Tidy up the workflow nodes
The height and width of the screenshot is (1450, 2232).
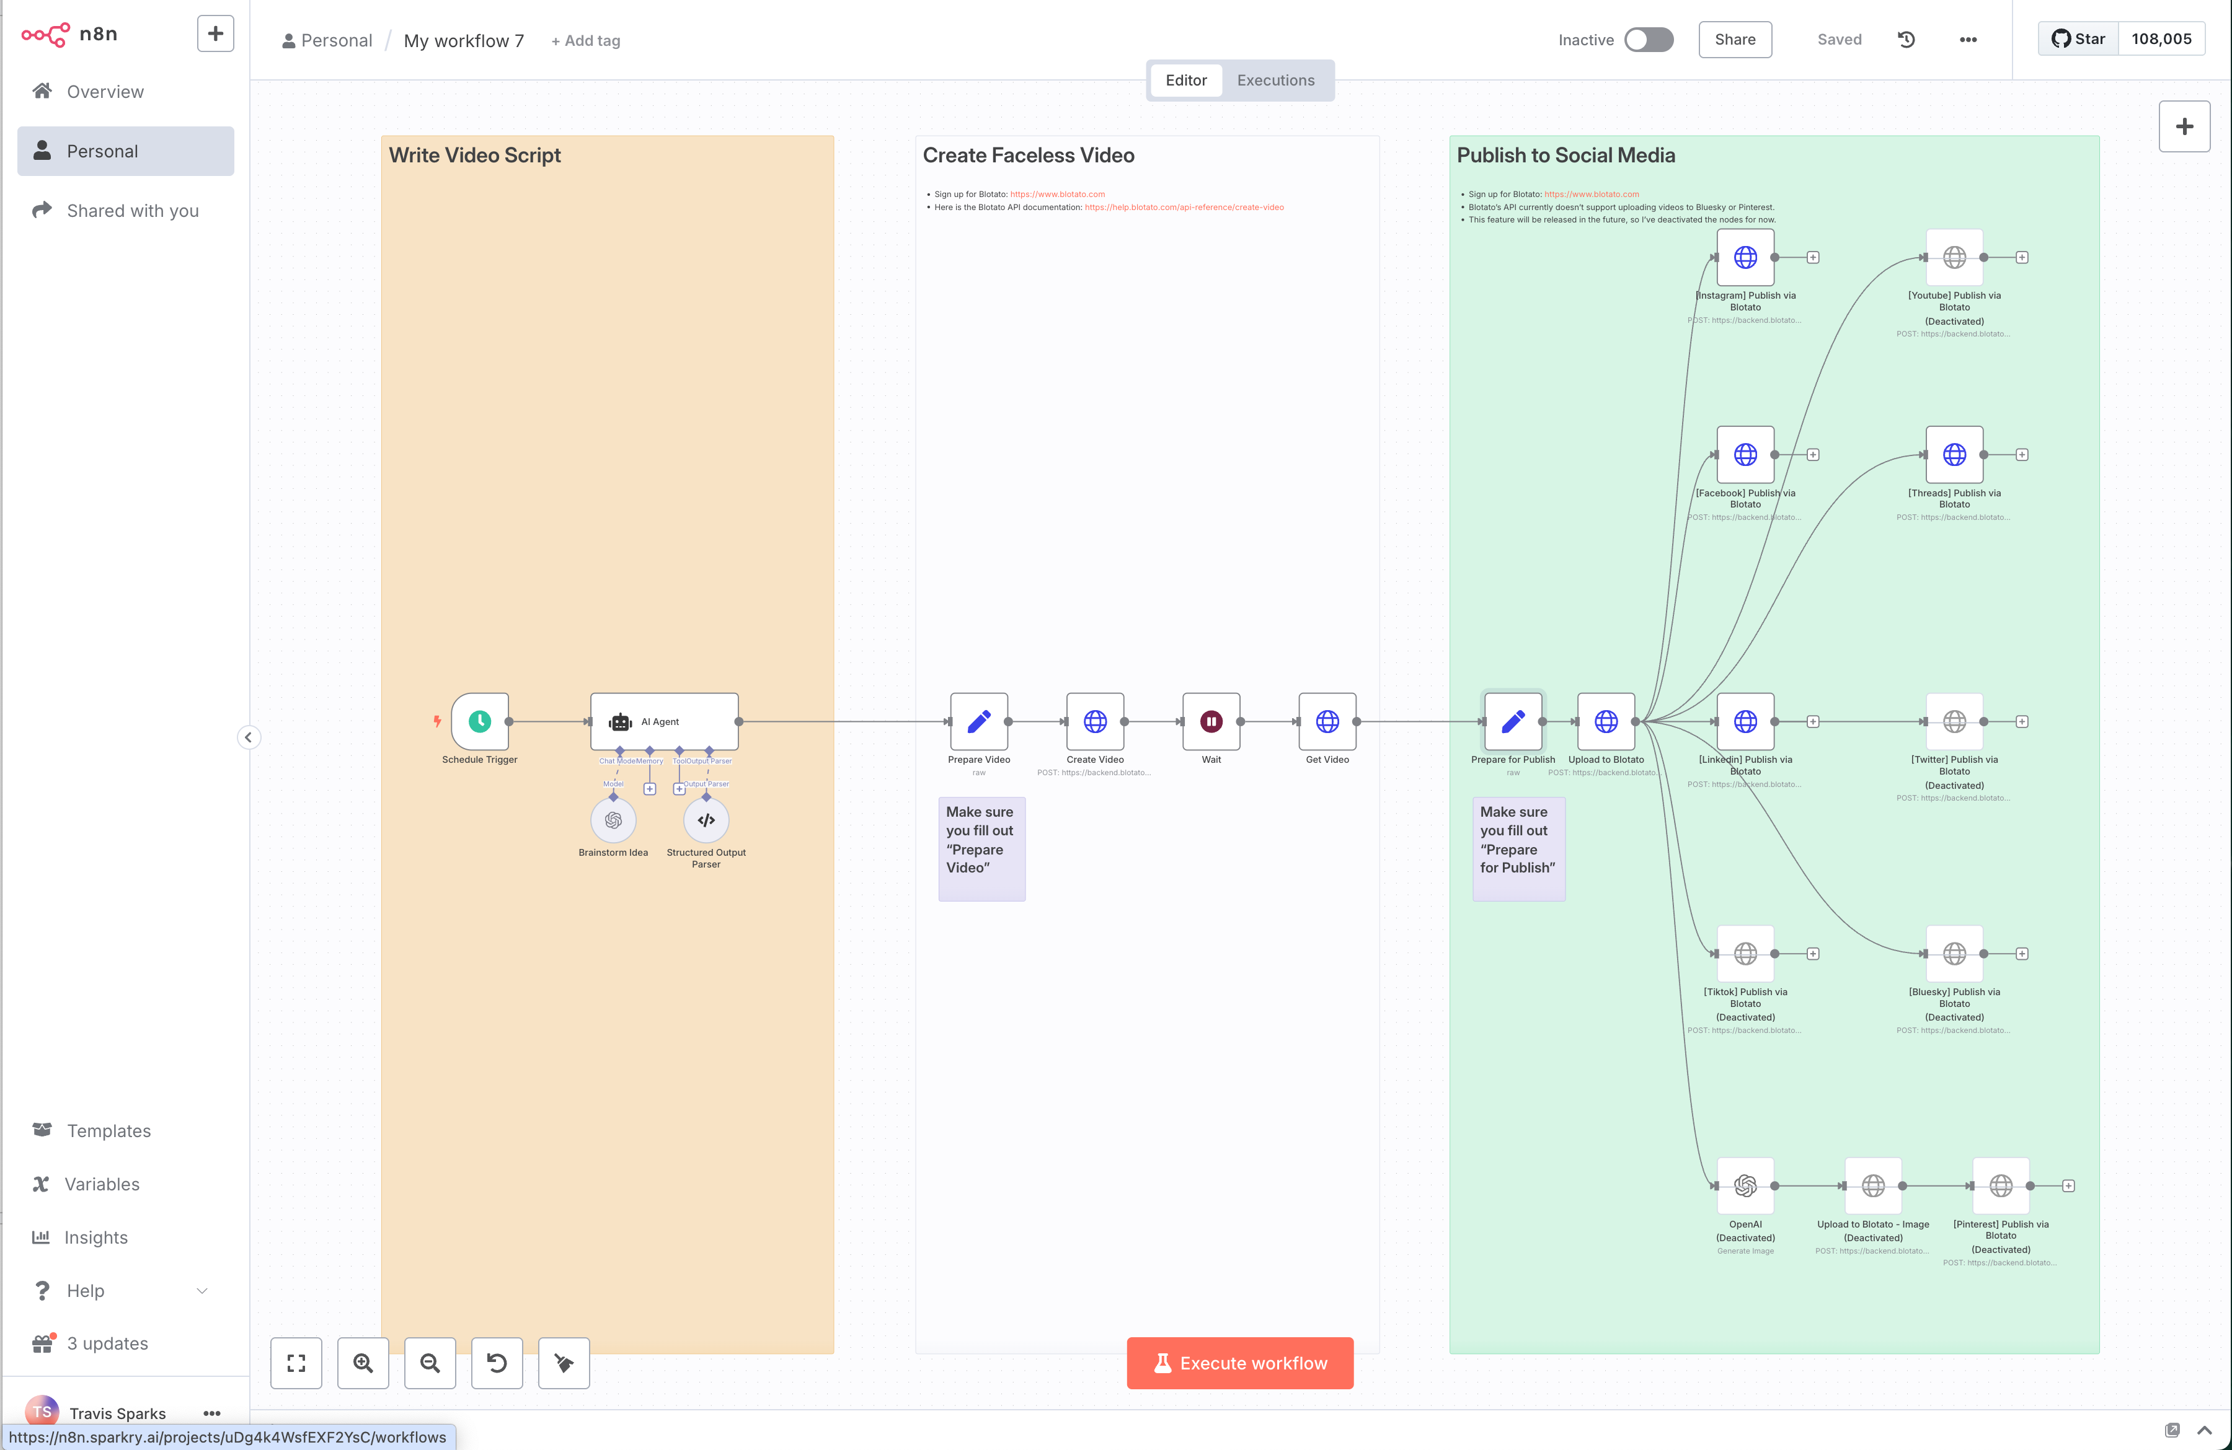564,1363
